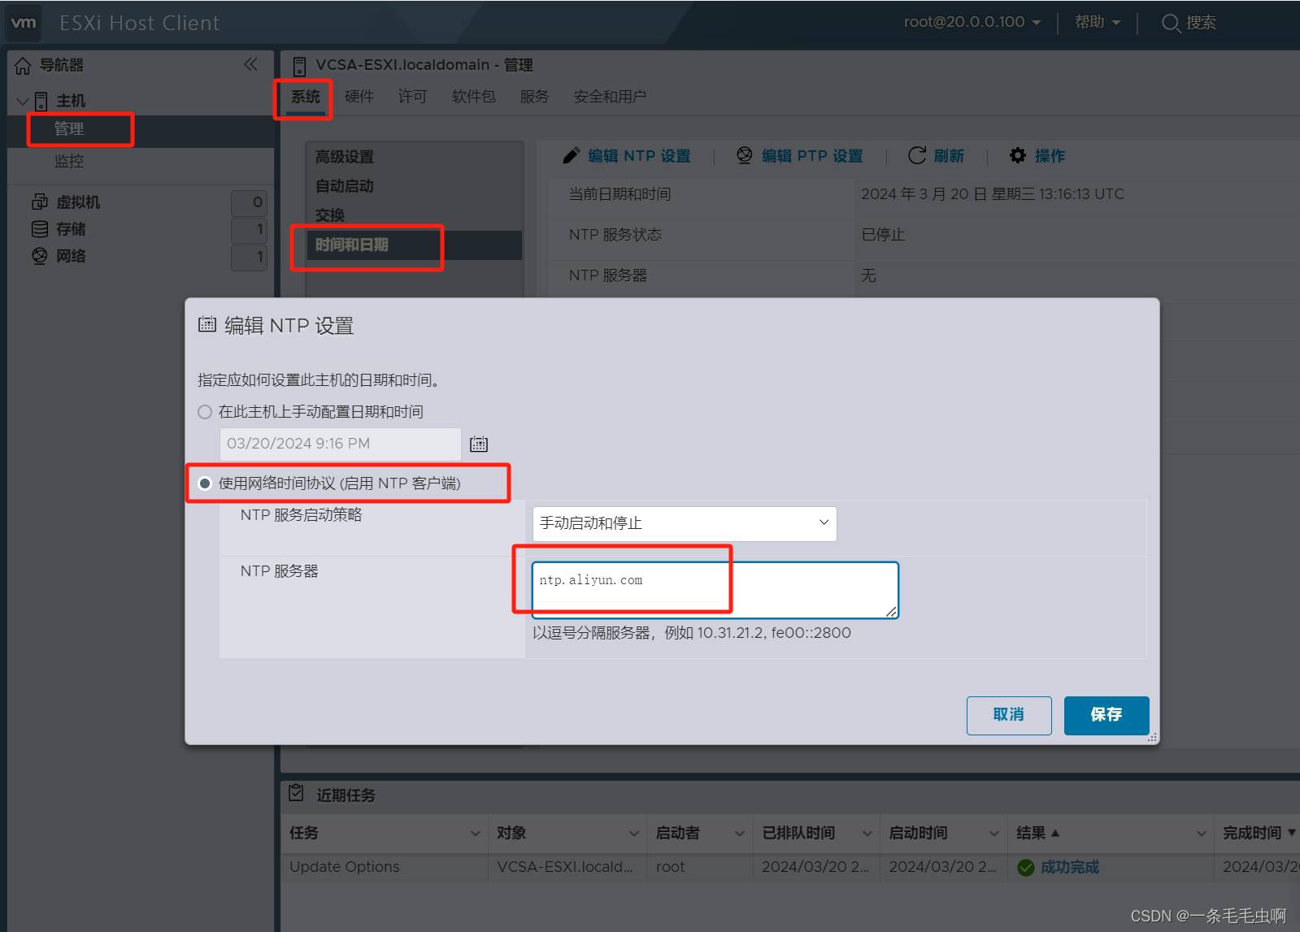Select the Use Network Time Protocol radio
1300x932 pixels.
205,483
